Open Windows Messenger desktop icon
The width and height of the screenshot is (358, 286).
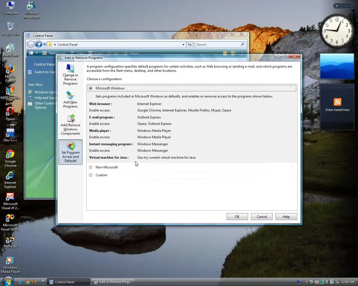click(x=31, y=10)
